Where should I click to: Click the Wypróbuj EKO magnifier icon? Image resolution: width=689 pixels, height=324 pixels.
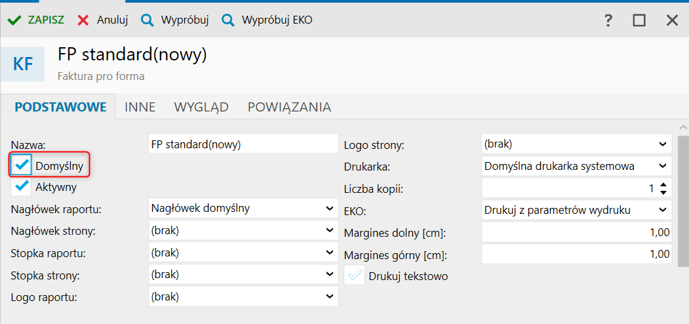(228, 20)
